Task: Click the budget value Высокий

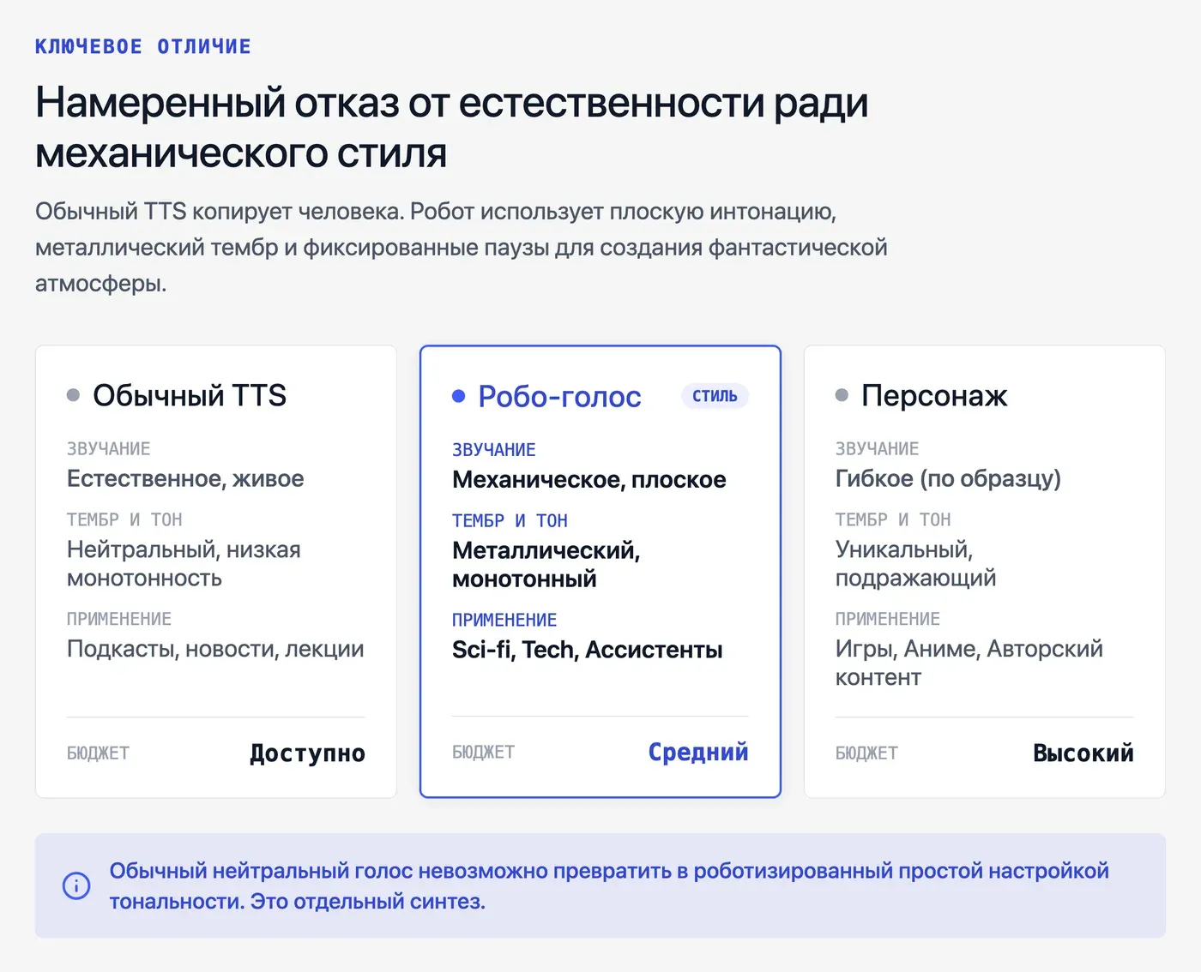Action: (1083, 753)
